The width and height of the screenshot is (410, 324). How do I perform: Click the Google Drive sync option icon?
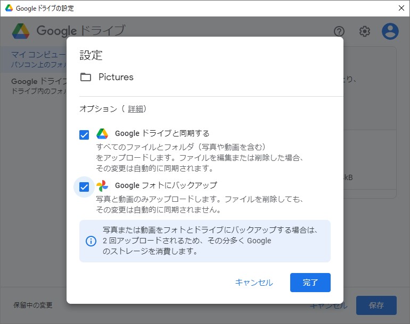click(x=102, y=133)
